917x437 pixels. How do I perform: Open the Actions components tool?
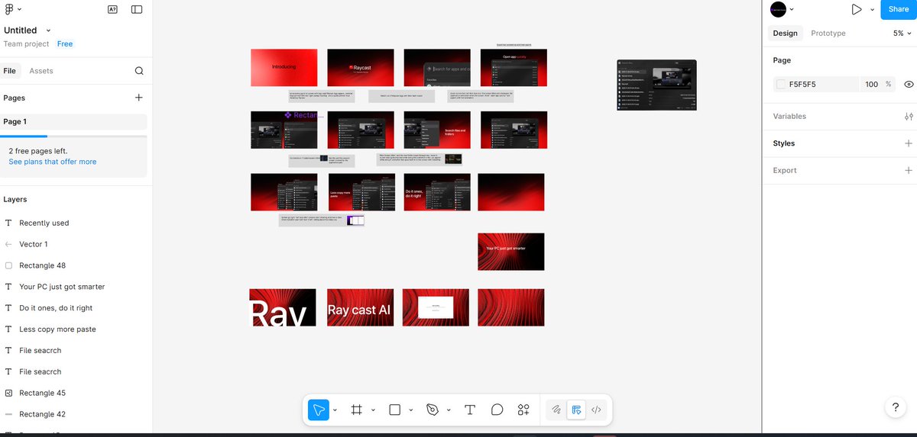pyautogui.click(x=523, y=410)
